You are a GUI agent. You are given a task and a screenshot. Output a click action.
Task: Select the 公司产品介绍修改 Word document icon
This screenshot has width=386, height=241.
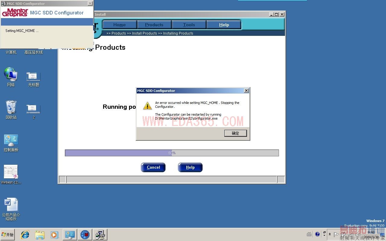click(11, 209)
